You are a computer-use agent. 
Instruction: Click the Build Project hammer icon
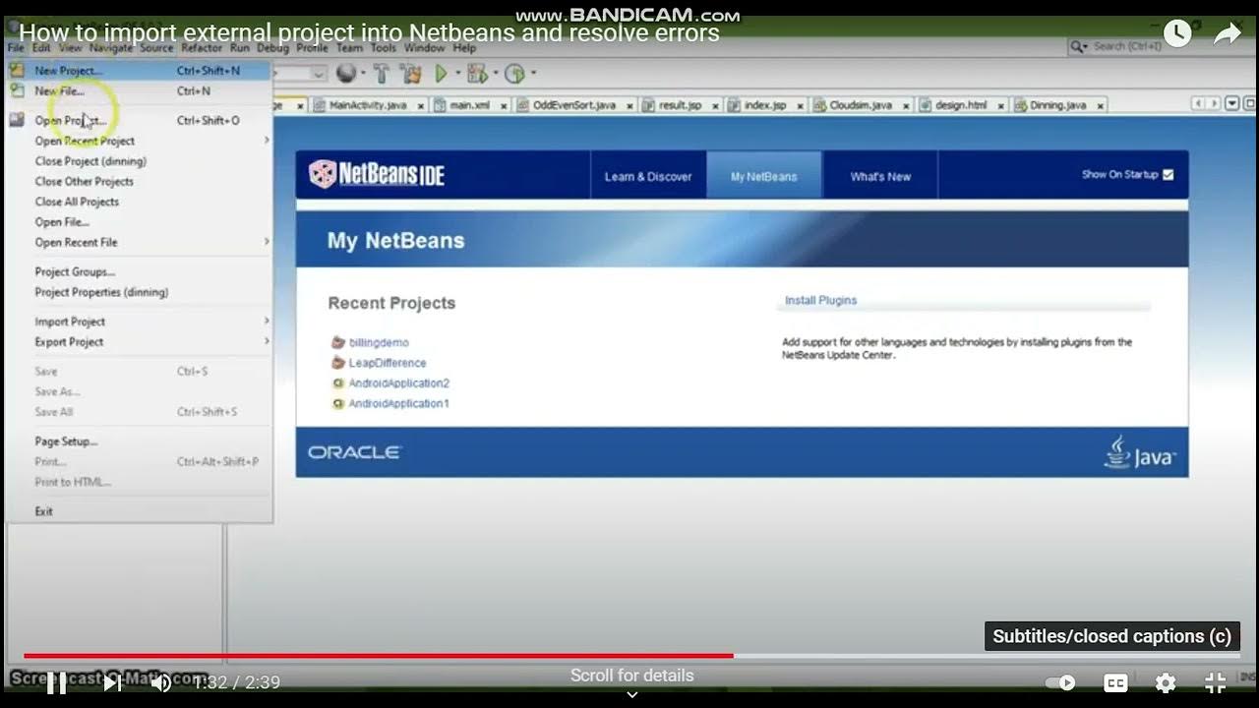[382, 73]
